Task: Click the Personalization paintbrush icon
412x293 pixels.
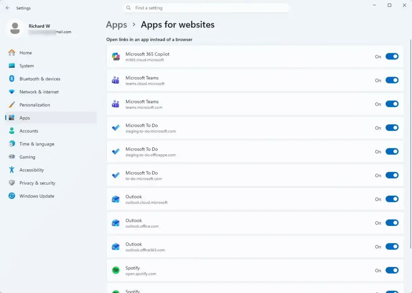Action: point(12,105)
